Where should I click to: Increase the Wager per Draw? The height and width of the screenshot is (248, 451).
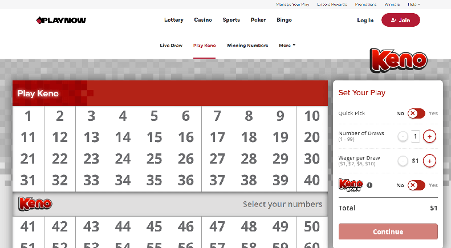tap(429, 161)
